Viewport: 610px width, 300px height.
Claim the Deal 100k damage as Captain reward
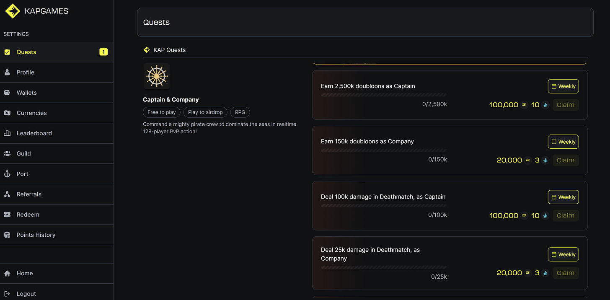(566, 215)
